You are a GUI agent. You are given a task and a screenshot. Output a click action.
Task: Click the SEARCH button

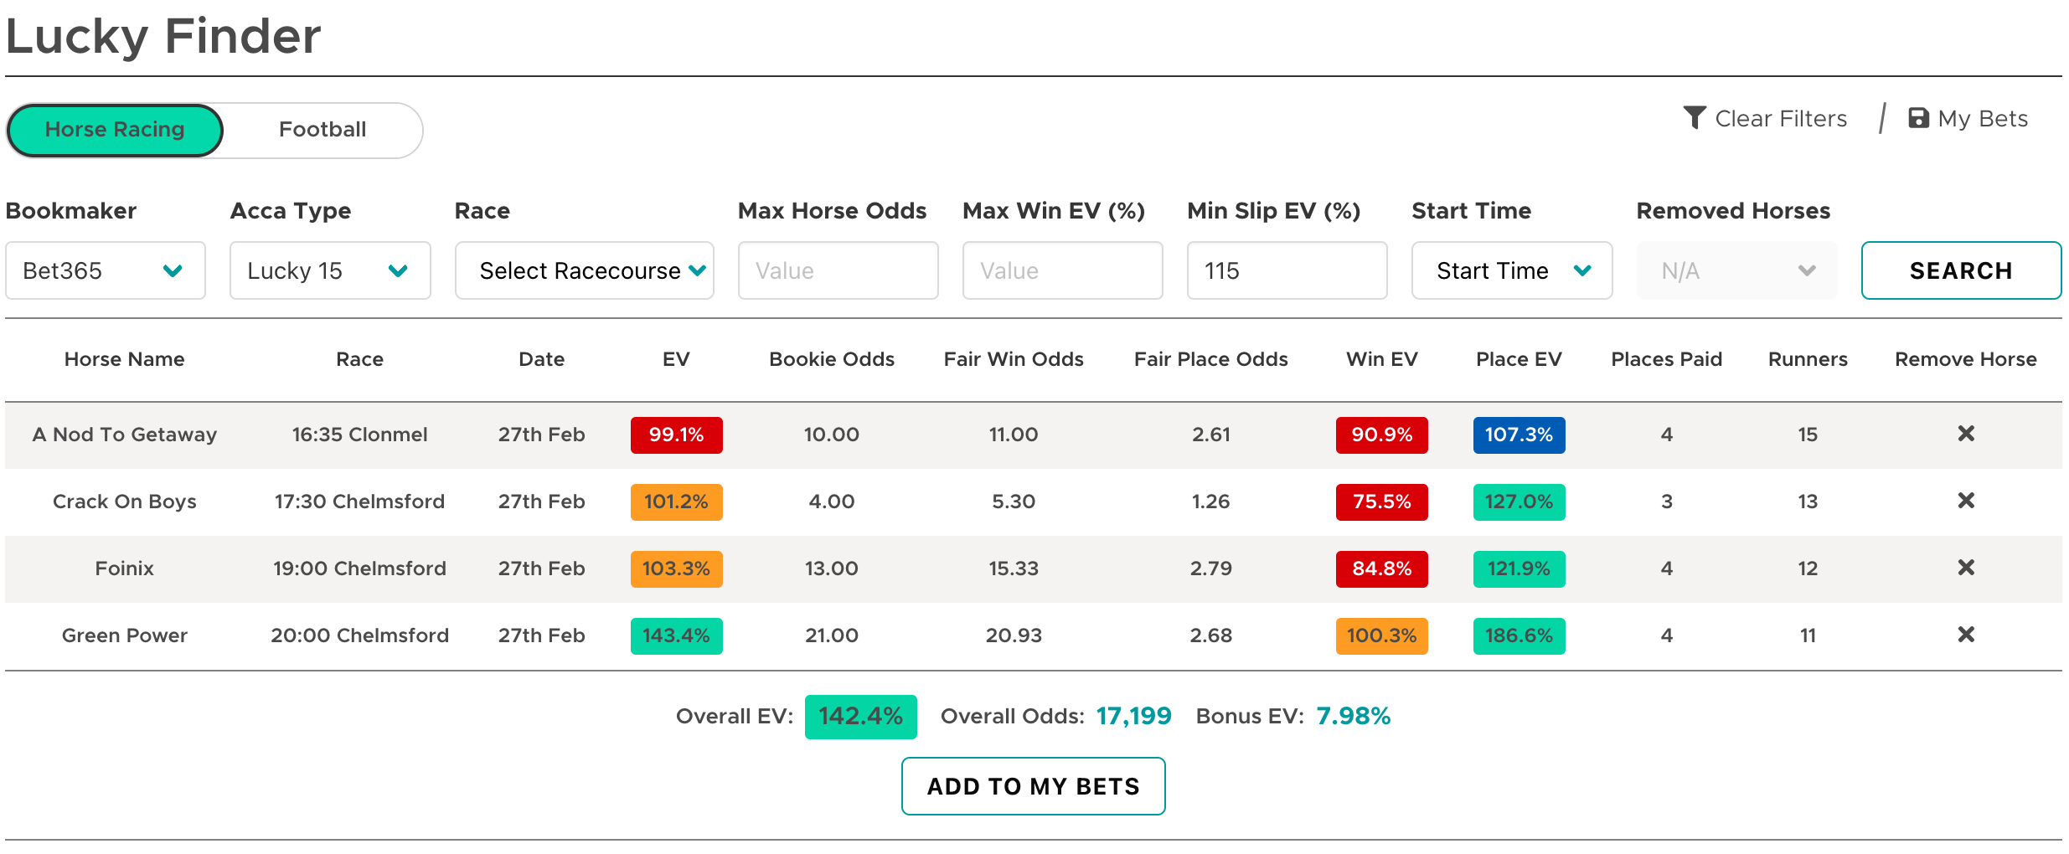[x=1961, y=270]
